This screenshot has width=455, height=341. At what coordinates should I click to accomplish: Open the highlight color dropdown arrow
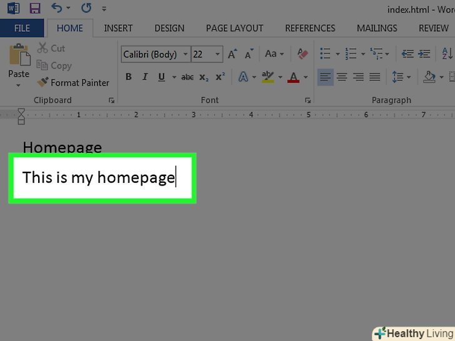click(280, 77)
